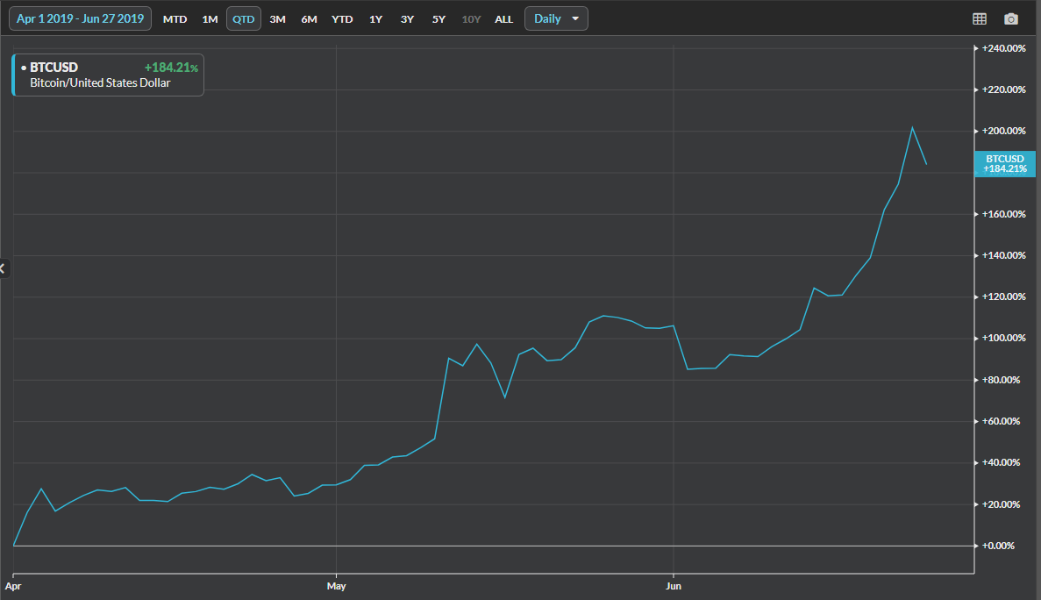Set chart range to 3Y
The image size is (1041, 600).
[x=407, y=19]
